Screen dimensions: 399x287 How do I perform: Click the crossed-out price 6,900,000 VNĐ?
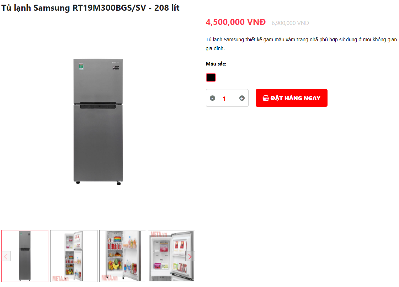(290, 23)
